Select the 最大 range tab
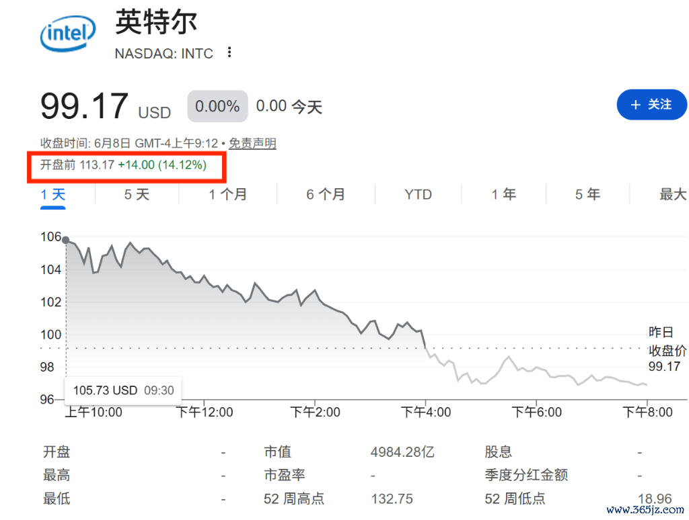Image resolution: width=689 pixels, height=520 pixels. click(673, 194)
